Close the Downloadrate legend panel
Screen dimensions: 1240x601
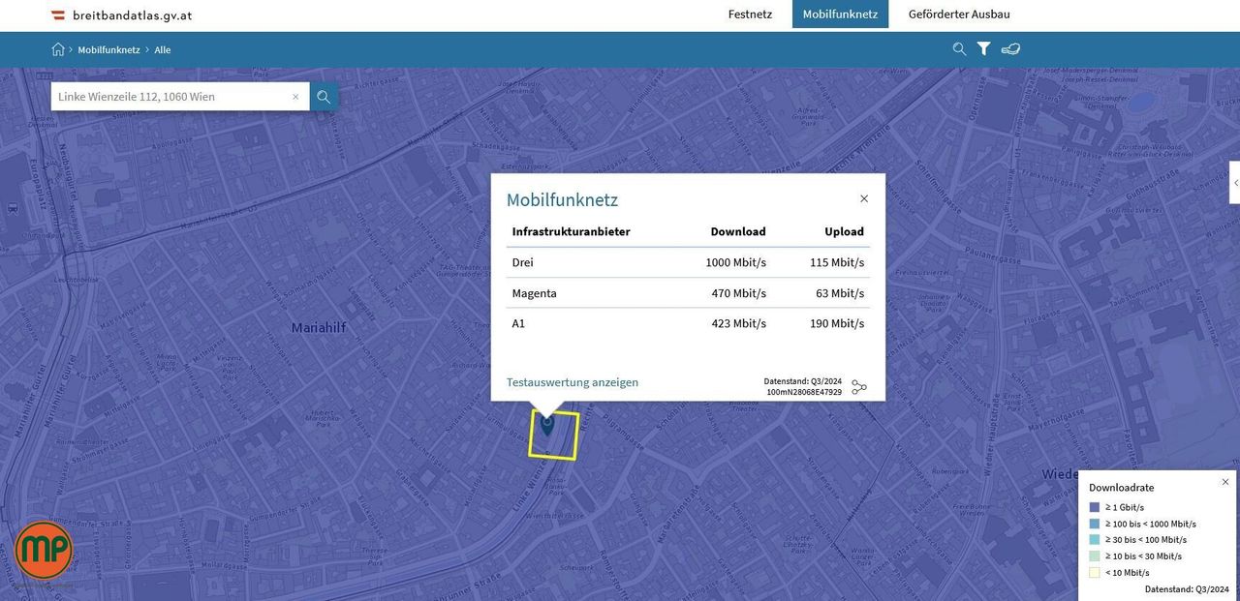click(1224, 482)
